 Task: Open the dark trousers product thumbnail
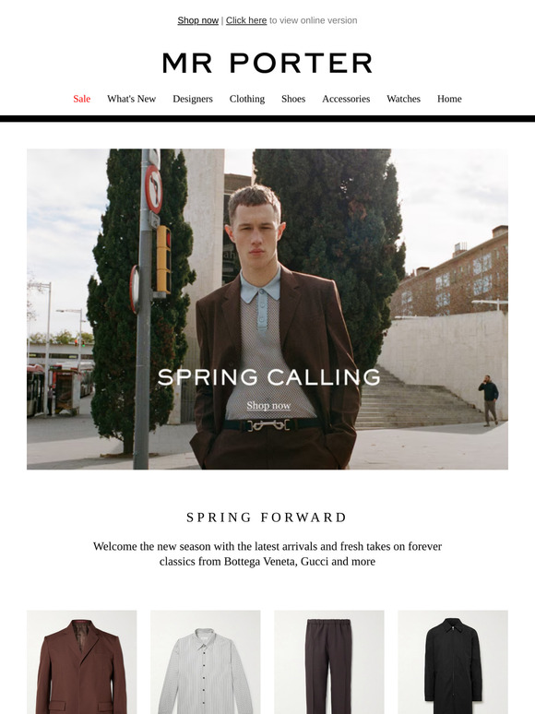coord(329,662)
